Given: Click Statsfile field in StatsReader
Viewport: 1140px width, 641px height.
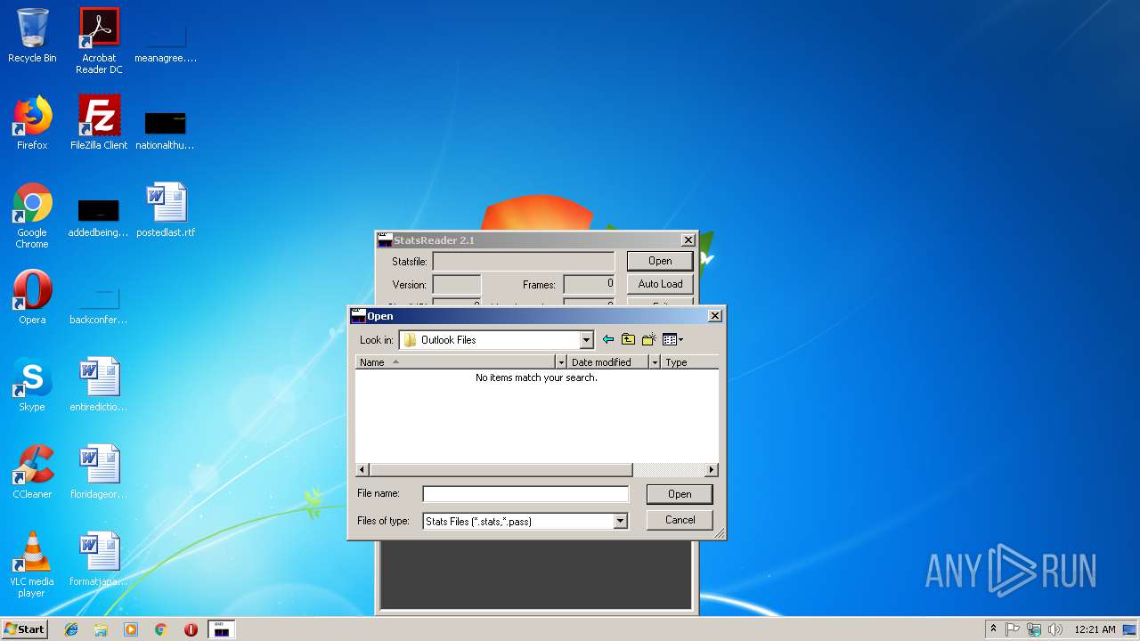Looking at the screenshot, I should tap(524, 262).
